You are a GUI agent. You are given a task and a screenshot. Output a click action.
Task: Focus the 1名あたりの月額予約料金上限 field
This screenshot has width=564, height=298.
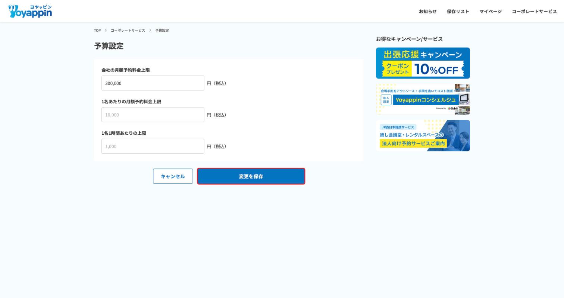153,115
